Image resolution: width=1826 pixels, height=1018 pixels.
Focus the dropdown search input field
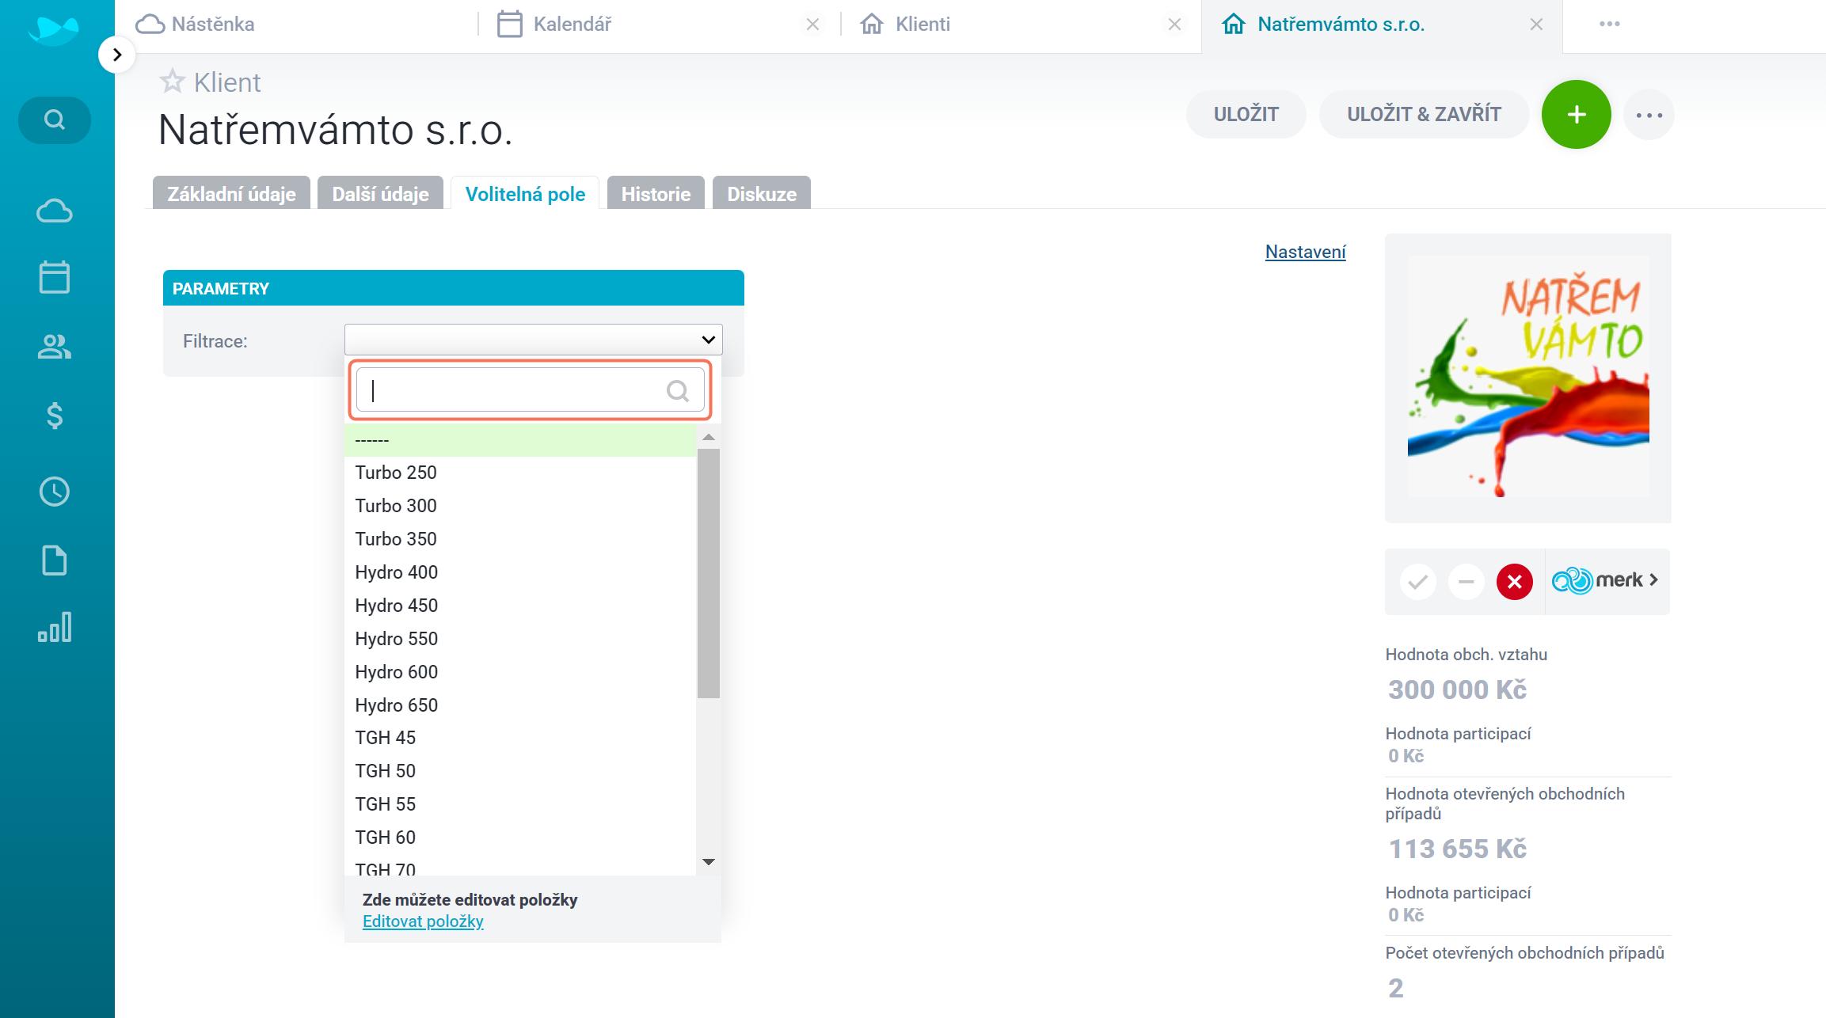pos(530,389)
